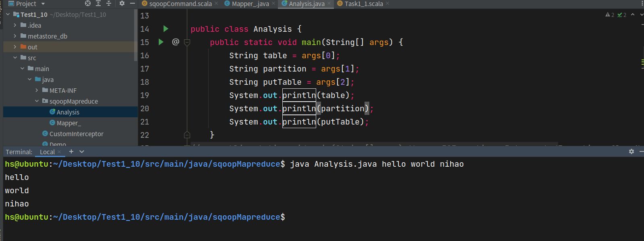Select the out folder row

point(70,47)
